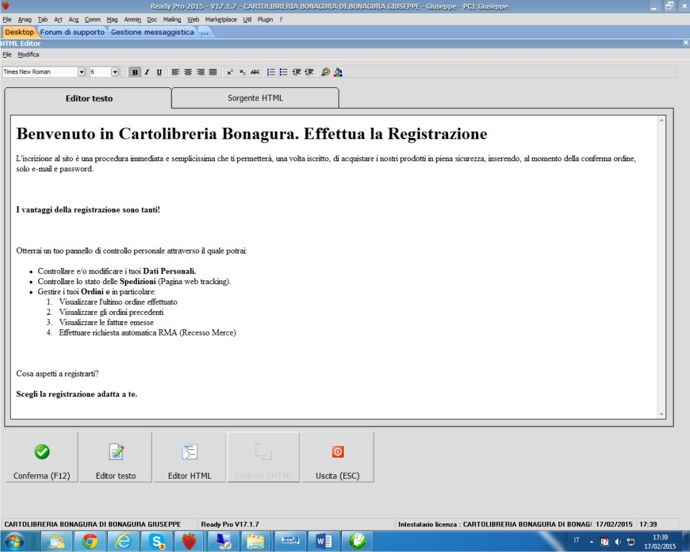Click the editor scrollbar down arrow
This screenshot has width=690, height=552.
click(x=661, y=414)
